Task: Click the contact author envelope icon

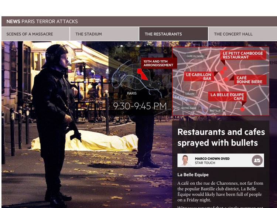Action: click(257, 160)
